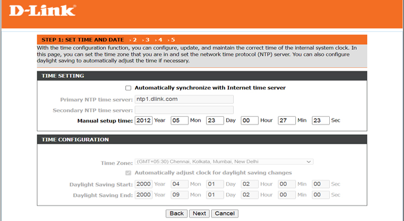This screenshot has height=221, width=404.
Task: Select step 4 in wizard header
Action: [x=160, y=39]
